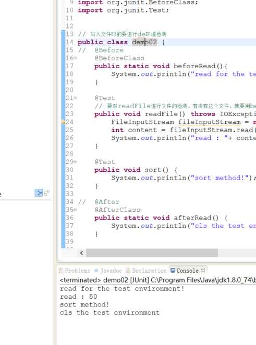The width and height of the screenshot is (256, 345).
Task: Collapse the readFile method at line 21
Action: [76, 98]
